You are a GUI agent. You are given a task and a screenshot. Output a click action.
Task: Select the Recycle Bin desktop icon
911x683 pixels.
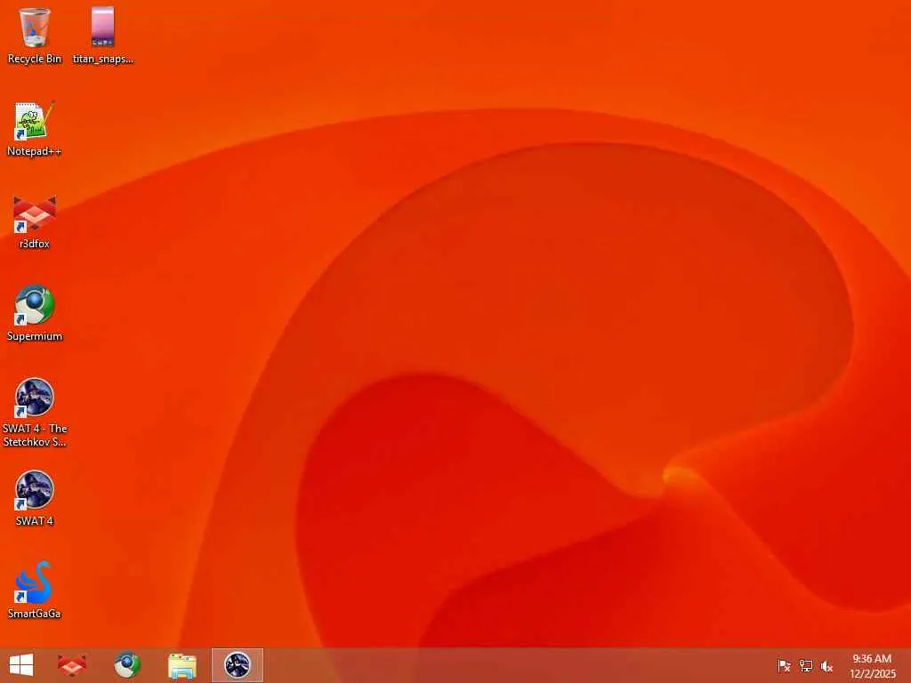[35, 35]
